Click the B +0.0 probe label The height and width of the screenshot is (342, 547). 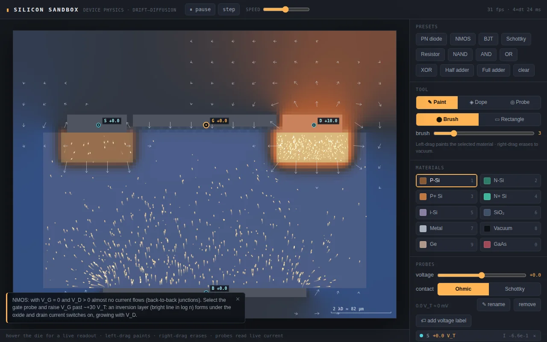pos(219,289)
